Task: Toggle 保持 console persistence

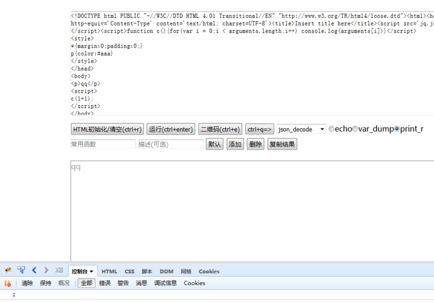Action: [x=46, y=283]
